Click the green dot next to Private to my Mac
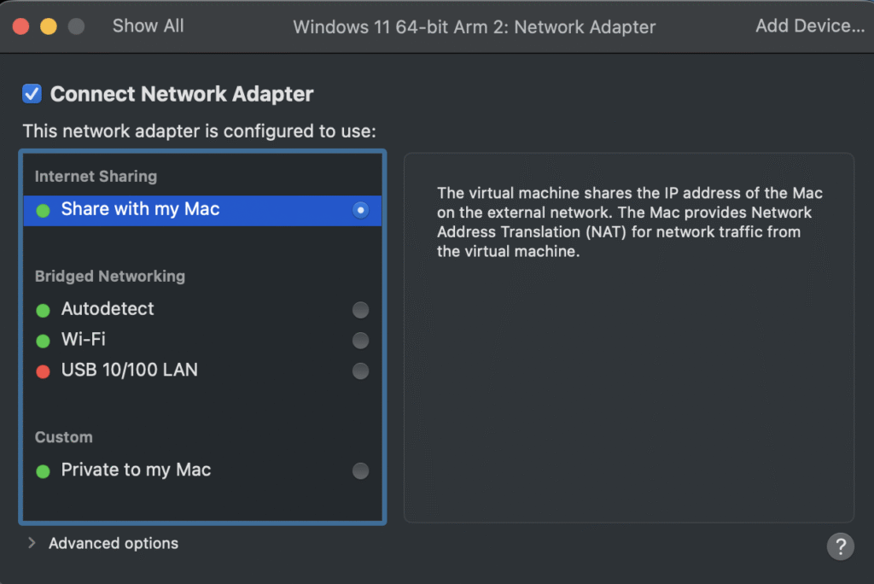The height and width of the screenshot is (584, 874). click(x=43, y=470)
